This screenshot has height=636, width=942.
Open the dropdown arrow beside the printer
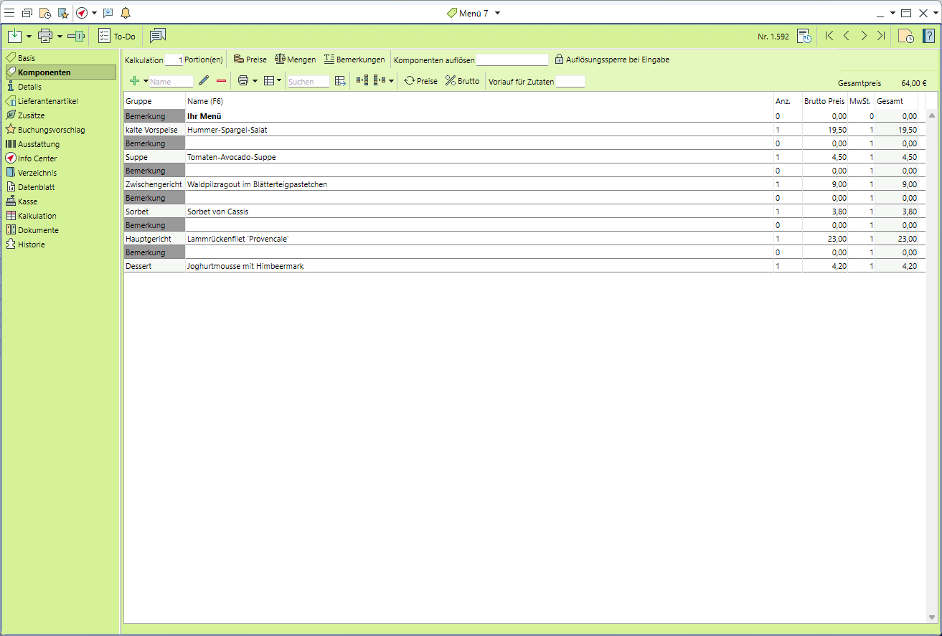click(x=60, y=36)
